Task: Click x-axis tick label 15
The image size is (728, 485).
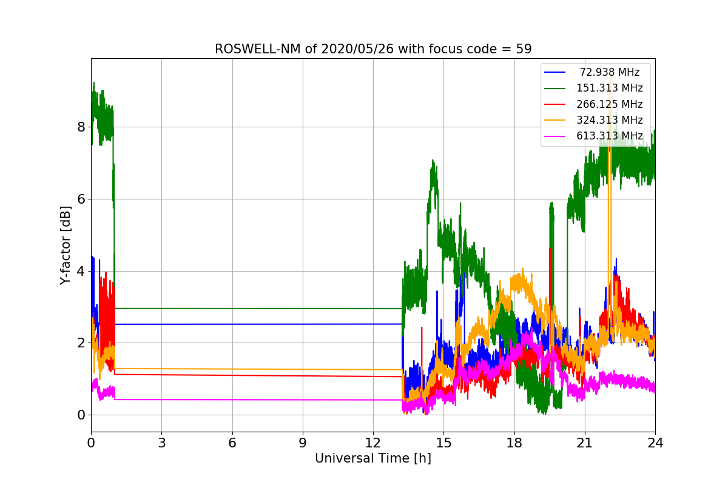Action: pyautogui.click(x=443, y=443)
